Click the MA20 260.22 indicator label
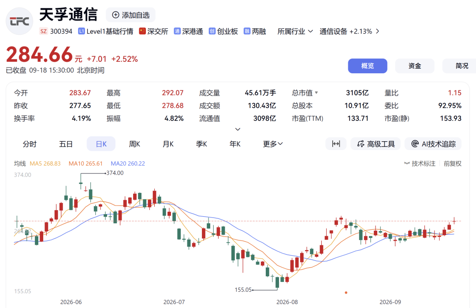Image resolution: width=476 pixels, height=308 pixels. click(x=128, y=164)
